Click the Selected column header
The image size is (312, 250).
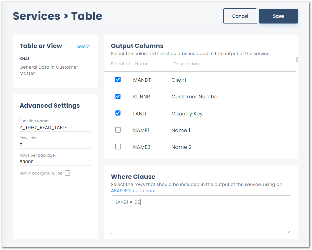(120, 64)
